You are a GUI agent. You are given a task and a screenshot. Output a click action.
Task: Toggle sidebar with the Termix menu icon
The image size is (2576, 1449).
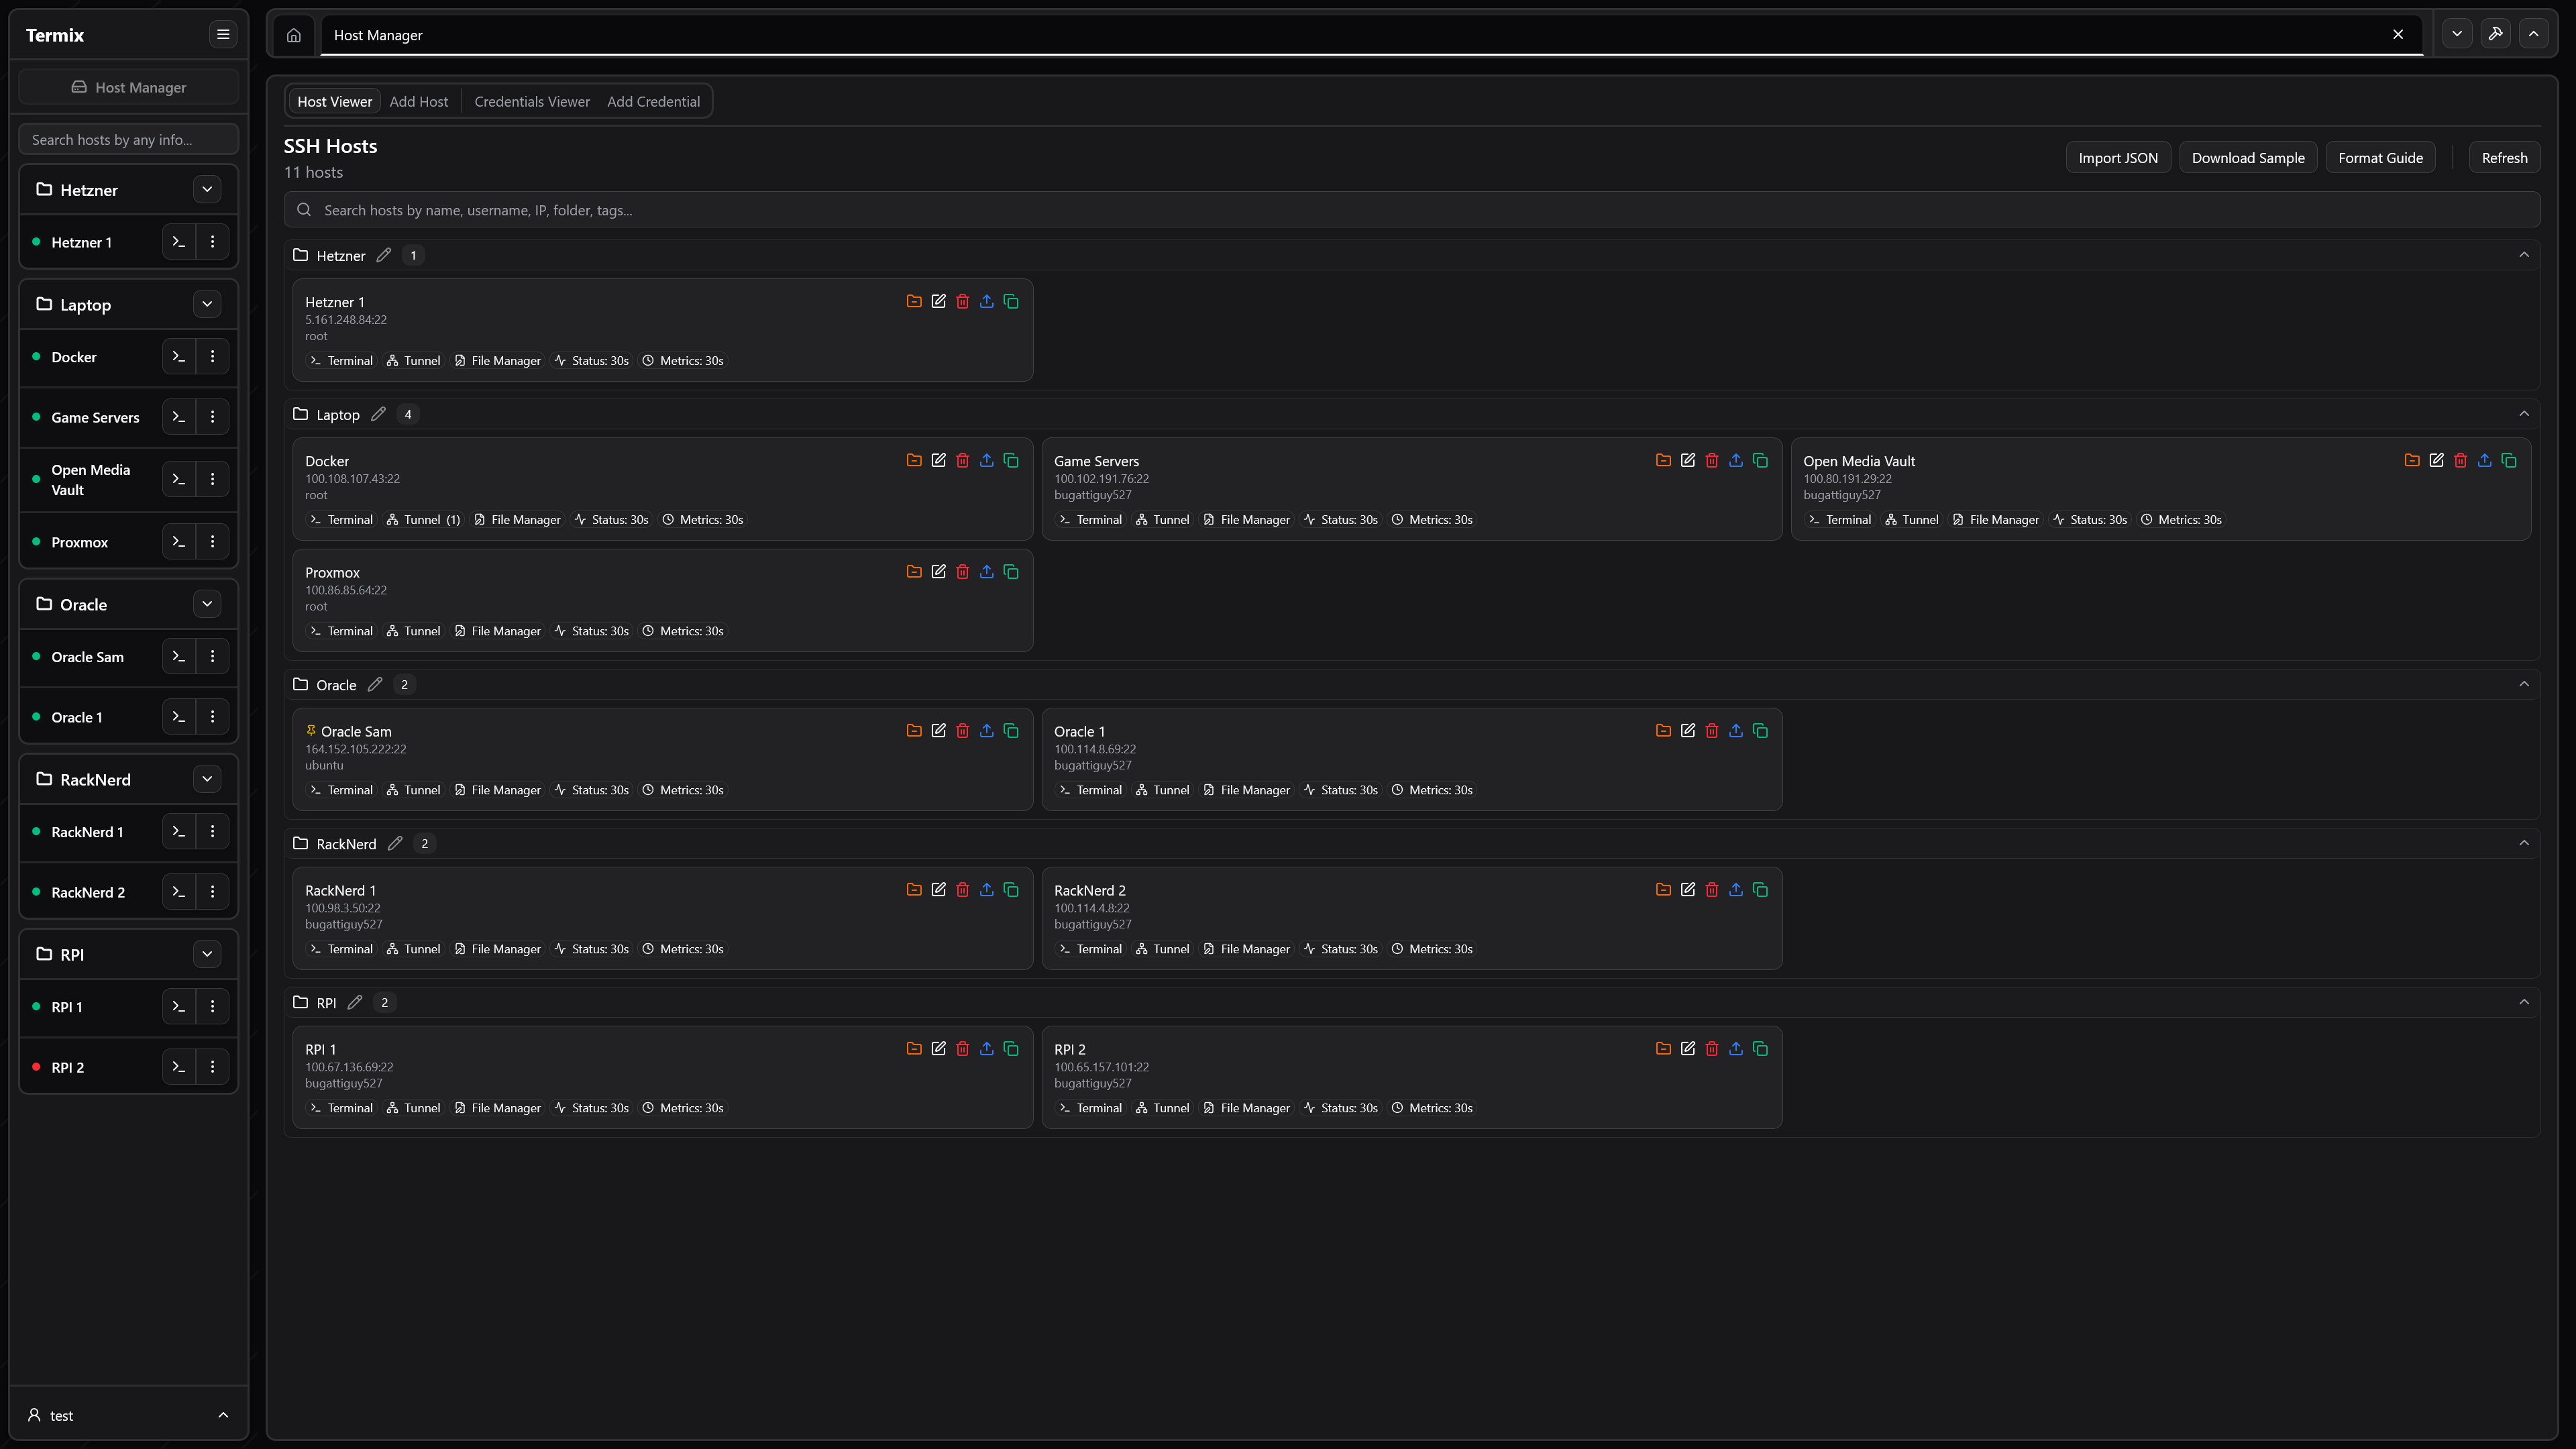[223, 35]
